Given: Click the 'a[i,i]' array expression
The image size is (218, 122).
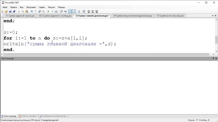Looking at the screenshot, I should click(76, 38).
